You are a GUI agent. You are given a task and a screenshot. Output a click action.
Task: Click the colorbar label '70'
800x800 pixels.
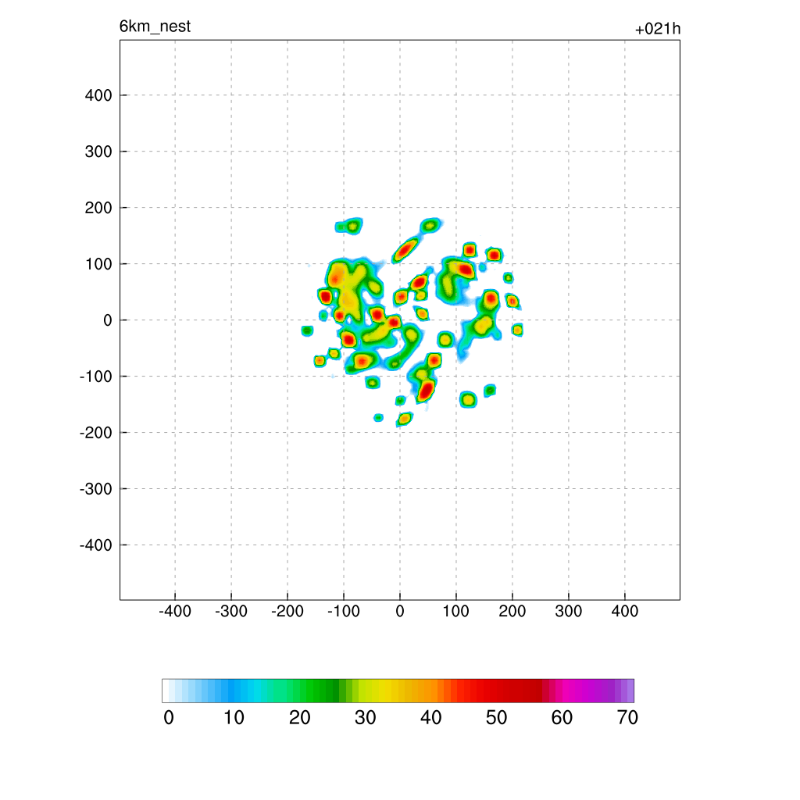coord(627,718)
